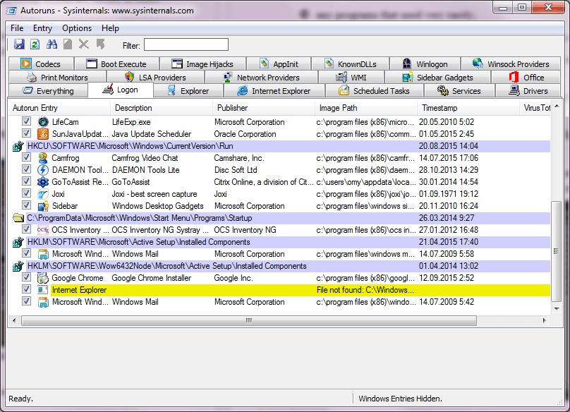
Task: Sort by Image Path column header
Action: pyautogui.click(x=366, y=108)
